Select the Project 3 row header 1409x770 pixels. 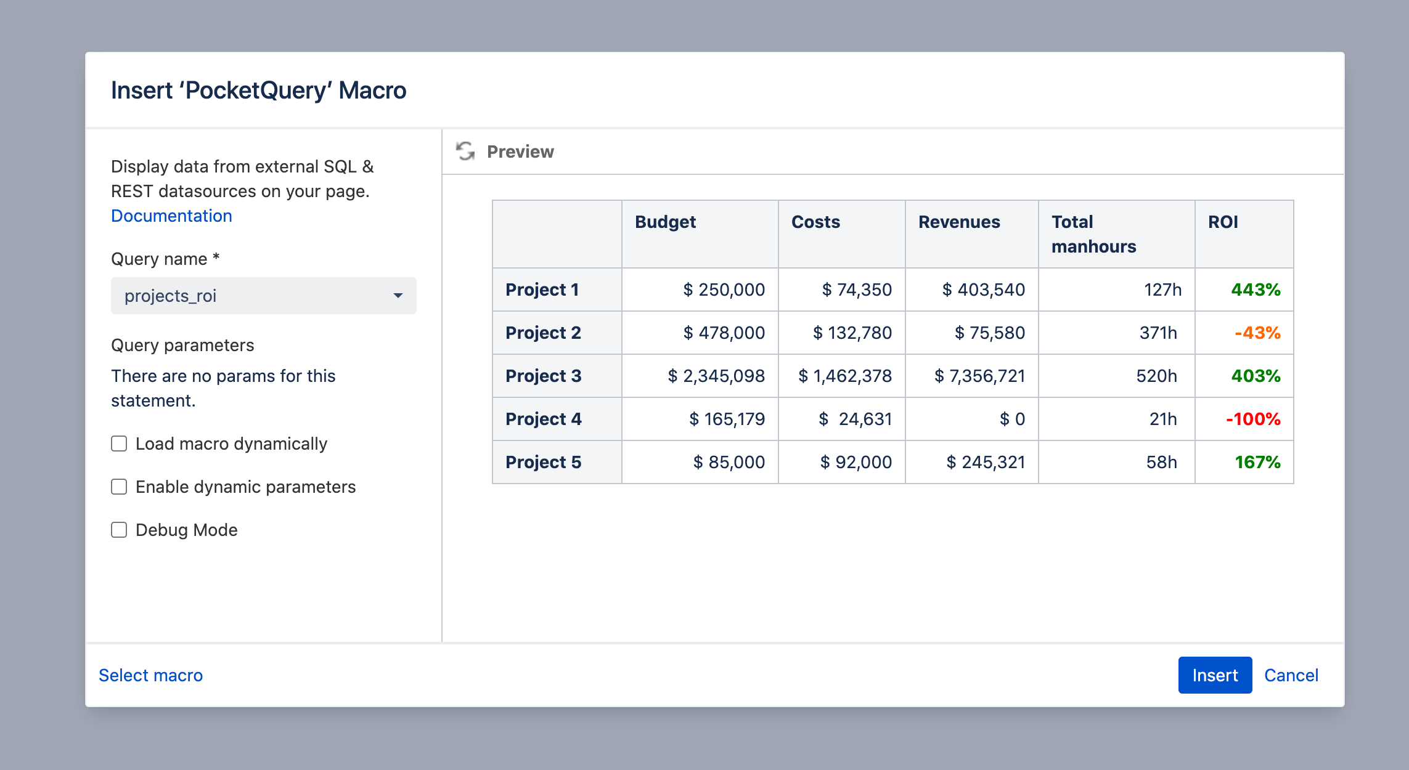(557, 376)
